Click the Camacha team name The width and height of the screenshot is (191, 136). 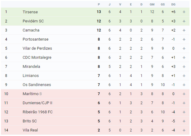pyautogui.click(x=31, y=30)
